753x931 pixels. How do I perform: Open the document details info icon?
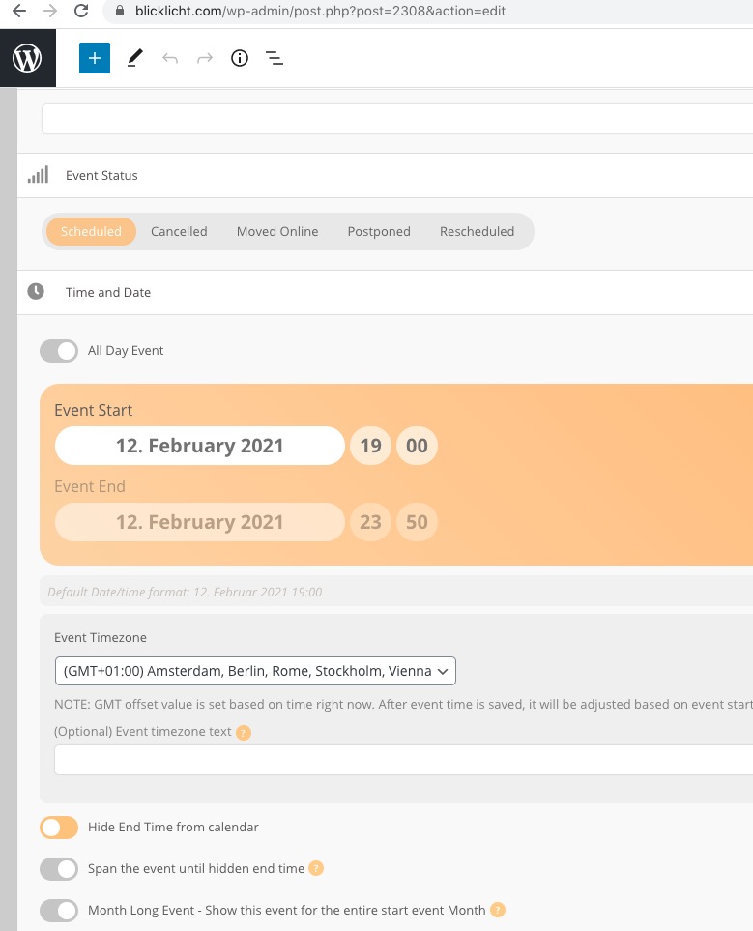pyautogui.click(x=240, y=58)
